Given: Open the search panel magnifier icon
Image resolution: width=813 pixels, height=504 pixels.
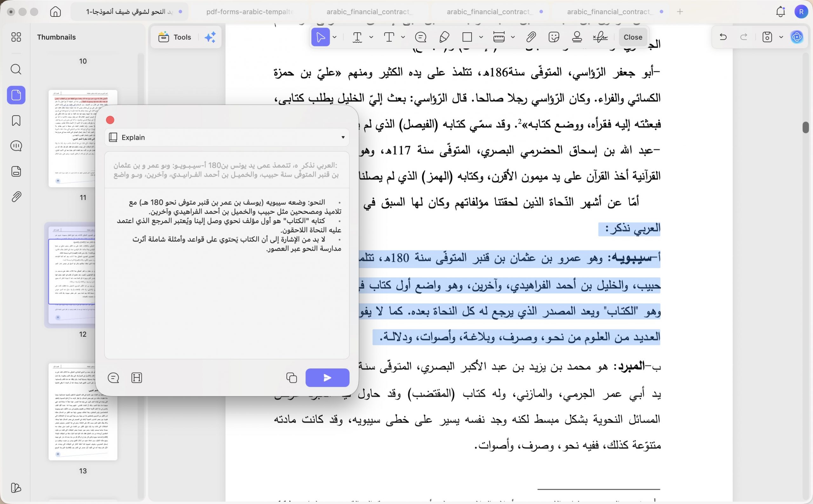Looking at the screenshot, I should [16, 69].
